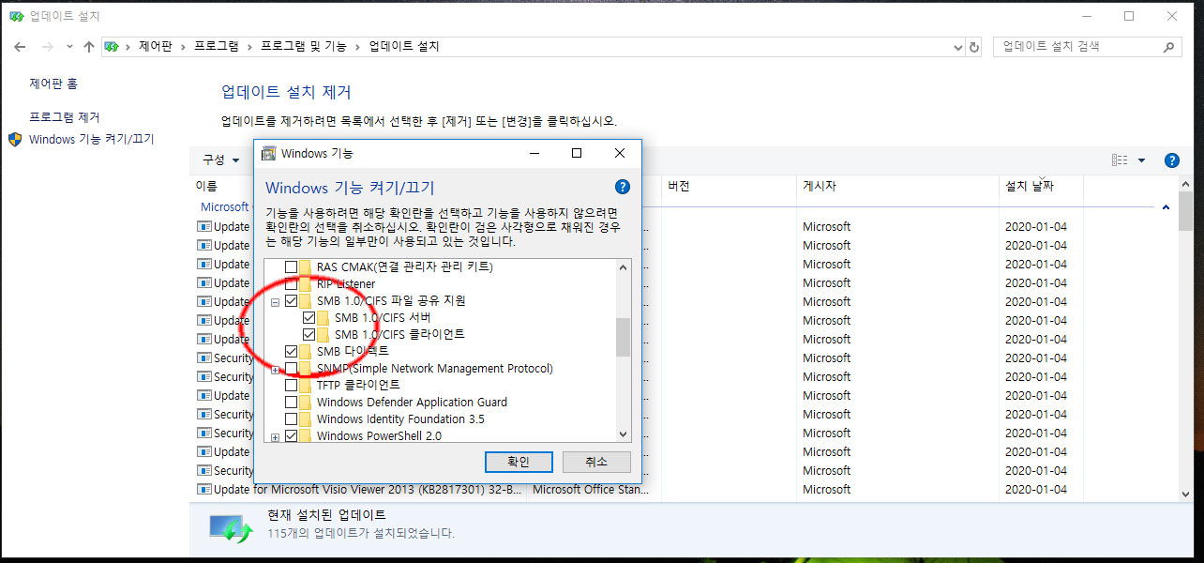This screenshot has width=1204, height=563.
Task: Select 프로그램 in address breadcrumb
Action: tap(217, 47)
